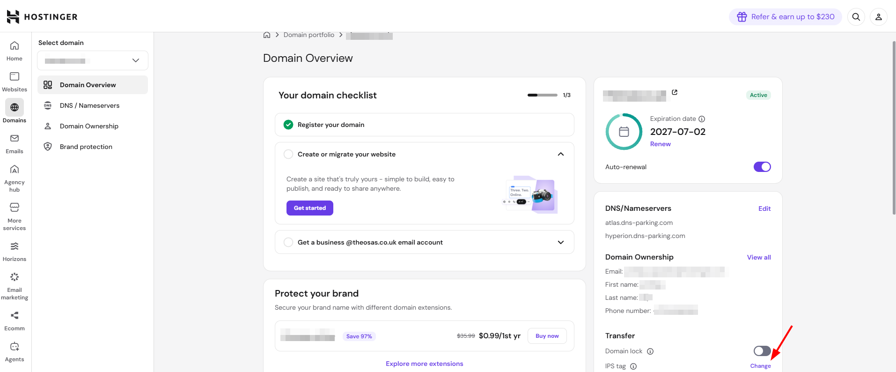
Task: Click the Domain portfolio breadcrumb
Action: click(x=309, y=35)
